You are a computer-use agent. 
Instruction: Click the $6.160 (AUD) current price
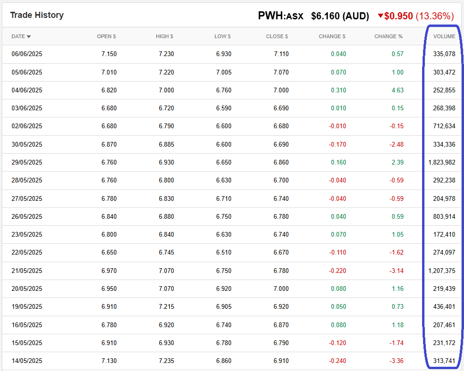tap(340, 16)
